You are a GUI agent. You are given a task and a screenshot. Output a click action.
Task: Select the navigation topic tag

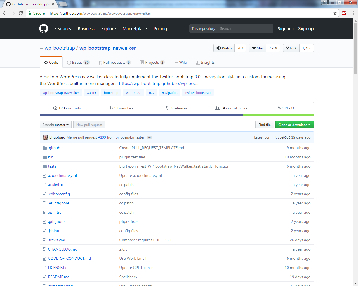pyautogui.click(x=169, y=92)
